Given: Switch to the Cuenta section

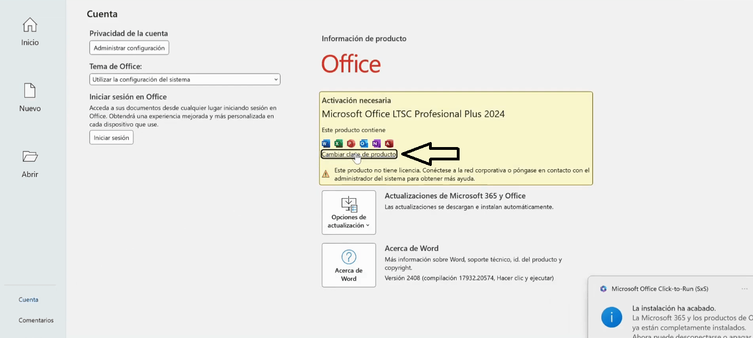Looking at the screenshot, I should (x=27, y=299).
